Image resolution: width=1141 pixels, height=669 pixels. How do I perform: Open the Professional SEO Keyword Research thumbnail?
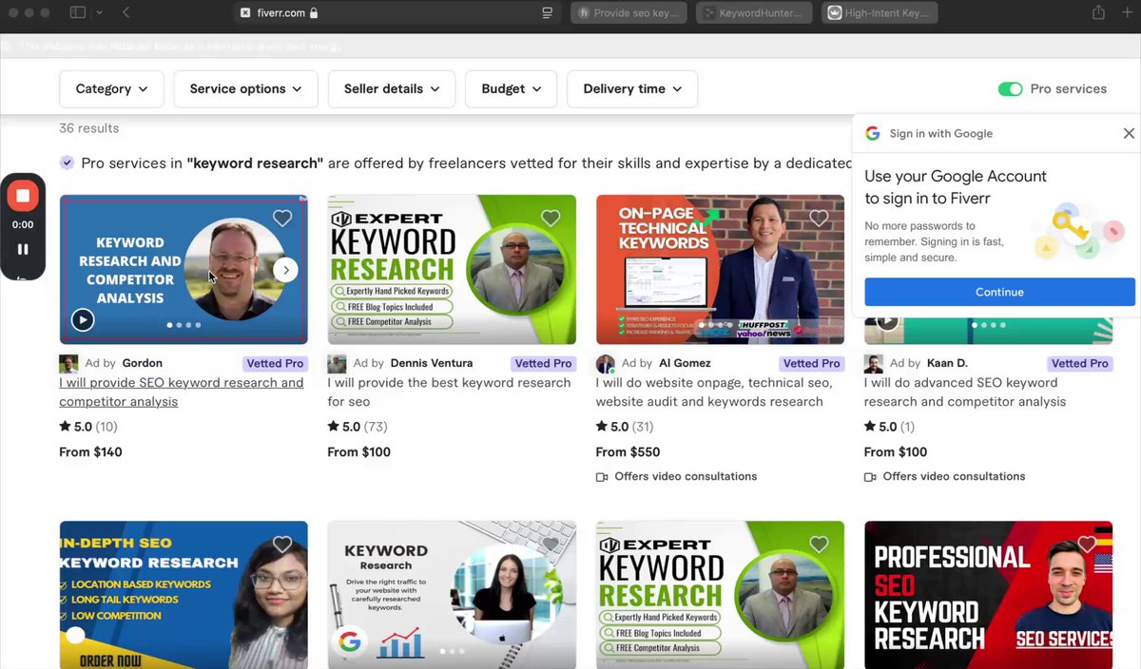click(988, 595)
